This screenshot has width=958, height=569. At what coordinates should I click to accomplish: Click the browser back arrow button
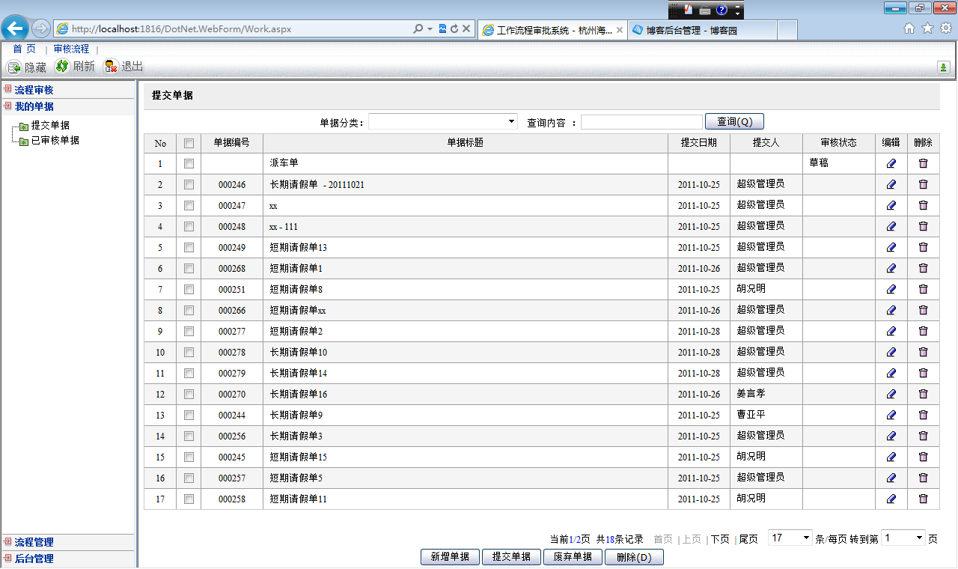(15, 29)
